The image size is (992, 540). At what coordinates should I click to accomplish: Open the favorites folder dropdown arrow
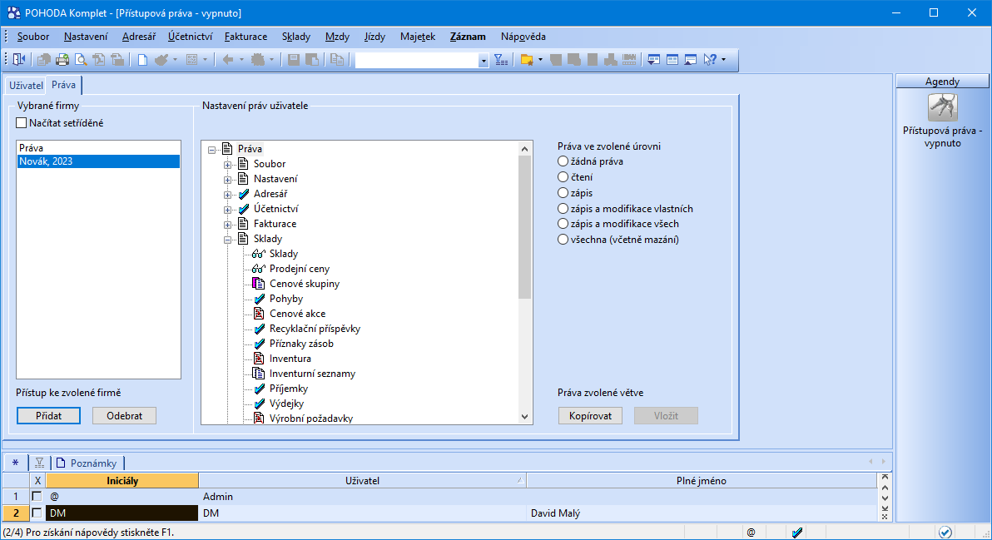[539, 60]
